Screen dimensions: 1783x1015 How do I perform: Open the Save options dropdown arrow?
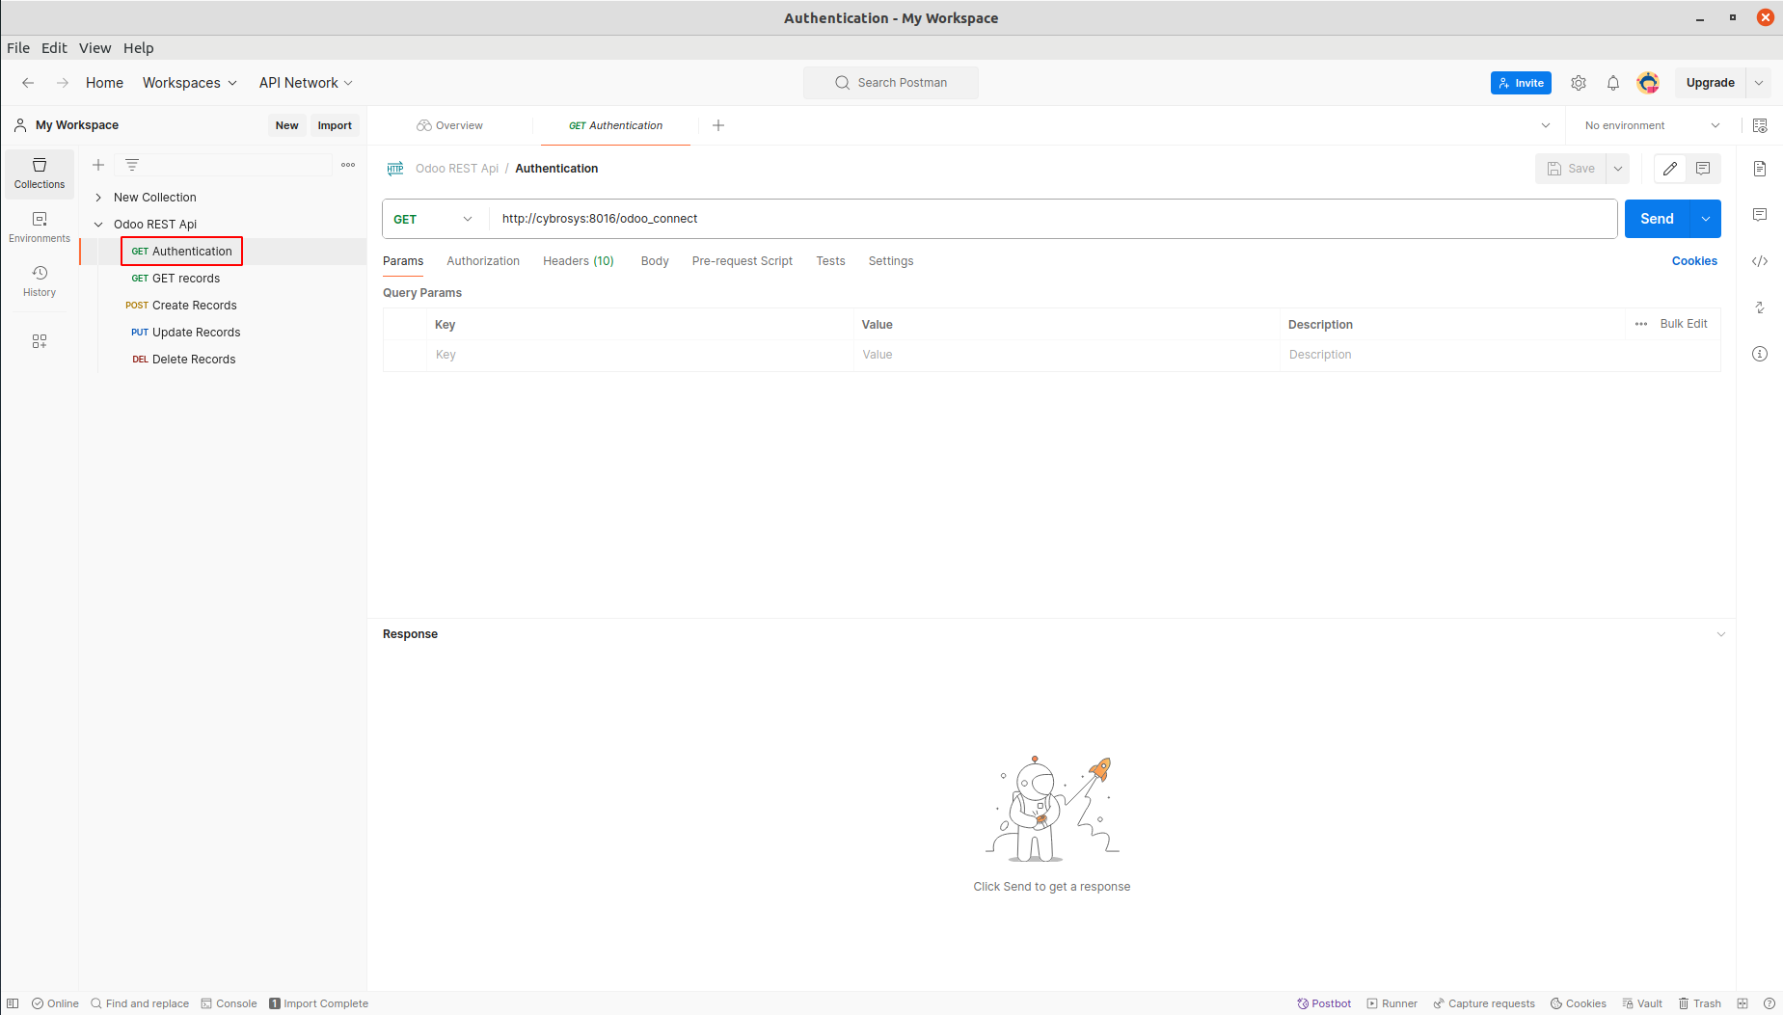click(1618, 169)
